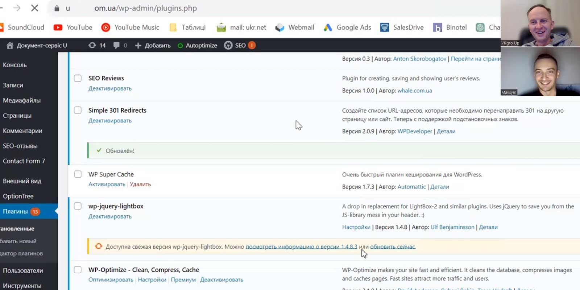Open the SalesDrive bookmark icon
Image resolution: width=580 pixels, height=290 pixels.
[x=385, y=28]
